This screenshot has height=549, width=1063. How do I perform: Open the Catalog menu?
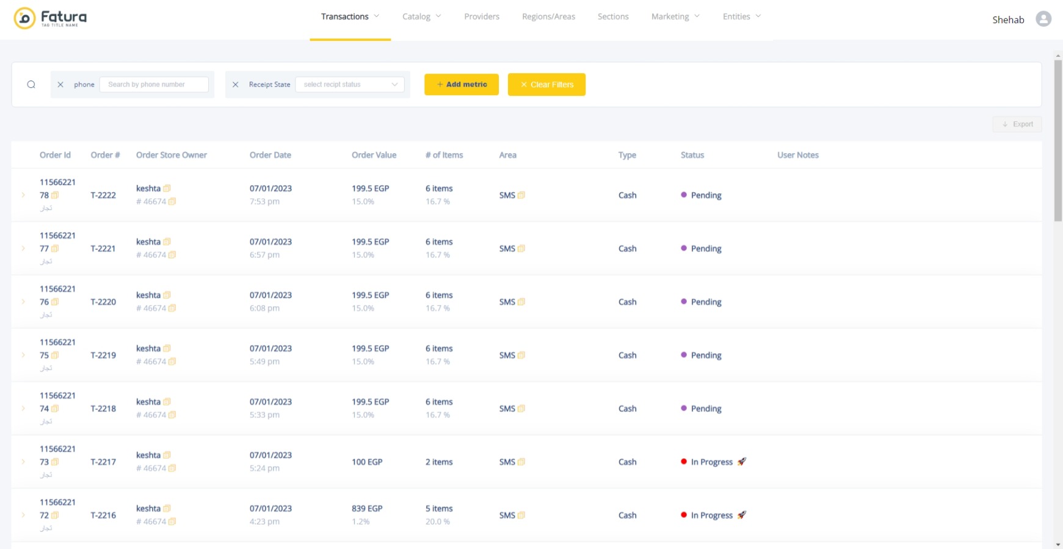pyautogui.click(x=421, y=16)
